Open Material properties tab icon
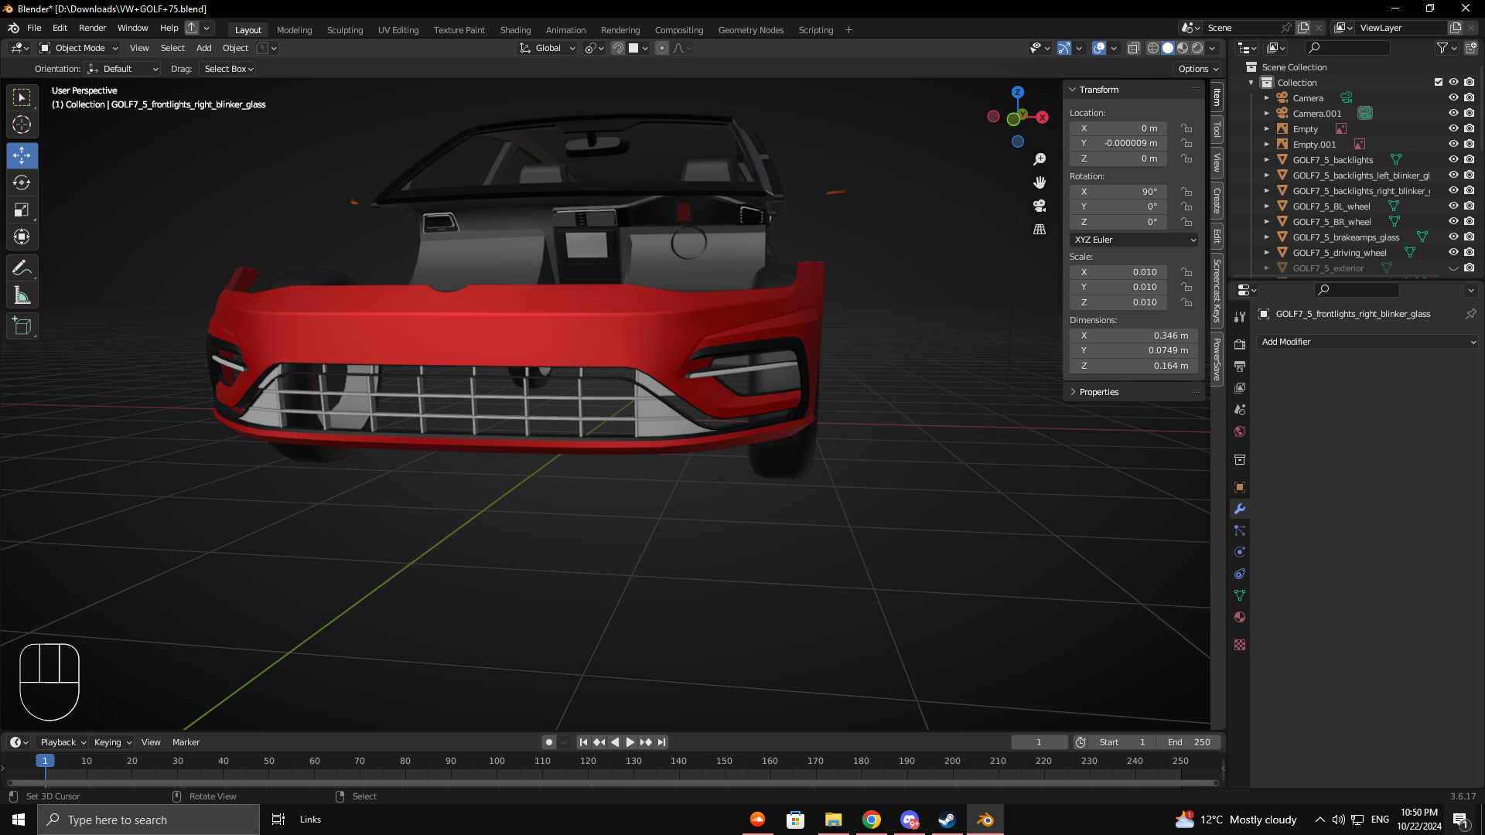Screen dimensions: 1485x835 pos(1240,617)
